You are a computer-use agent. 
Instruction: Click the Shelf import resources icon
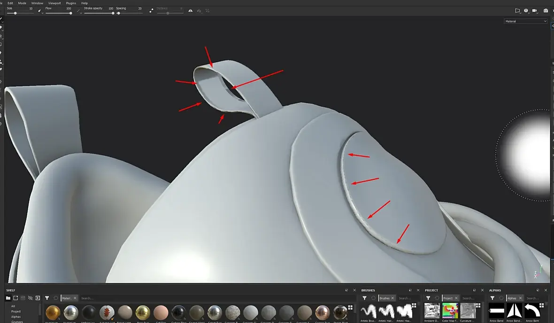(x=38, y=298)
